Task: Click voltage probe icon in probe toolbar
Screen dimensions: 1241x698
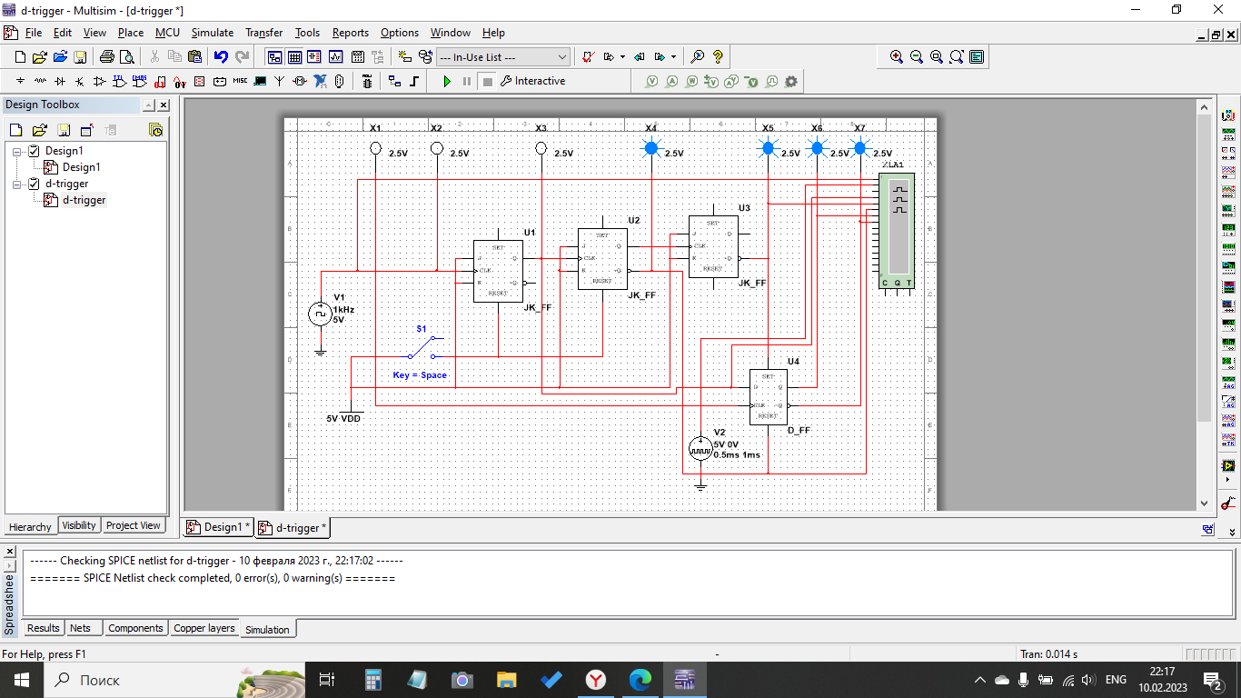Action: (652, 81)
